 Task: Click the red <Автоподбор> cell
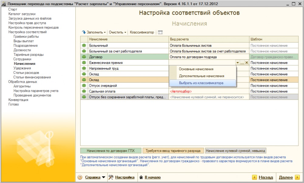coord(209,91)
